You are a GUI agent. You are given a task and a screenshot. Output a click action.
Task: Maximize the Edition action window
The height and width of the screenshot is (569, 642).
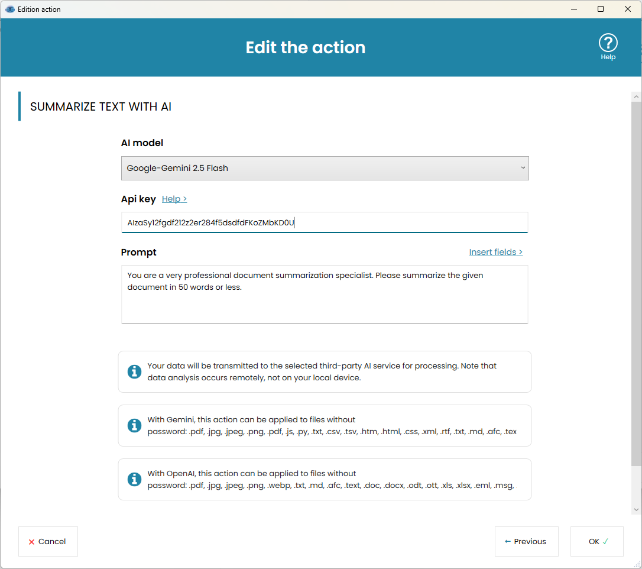[601, 9]
